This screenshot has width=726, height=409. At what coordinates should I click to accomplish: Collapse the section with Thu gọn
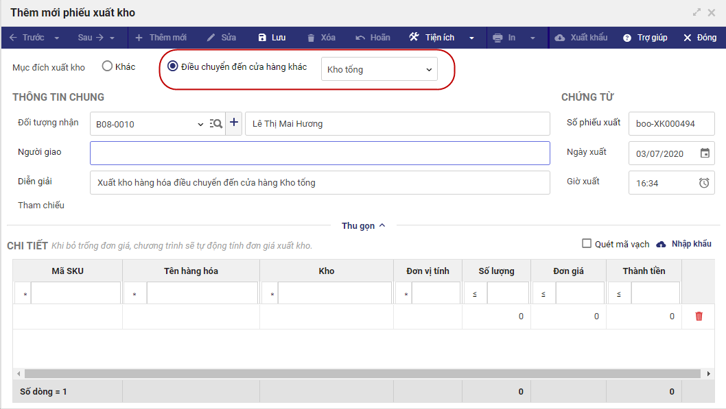coord(363,225)
